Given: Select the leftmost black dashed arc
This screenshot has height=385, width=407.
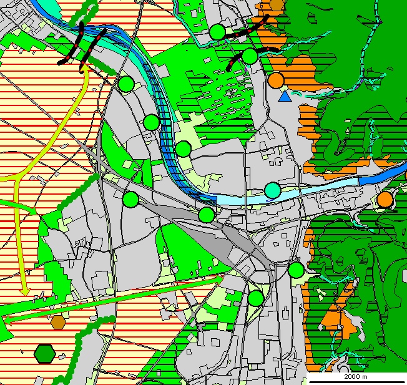Looking at the screenshot, I should click(x=72, y=44).
